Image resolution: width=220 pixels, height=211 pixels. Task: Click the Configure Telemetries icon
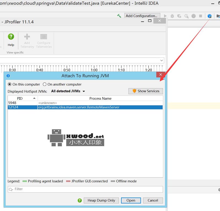pyautogui.click(x=44, y=37)
